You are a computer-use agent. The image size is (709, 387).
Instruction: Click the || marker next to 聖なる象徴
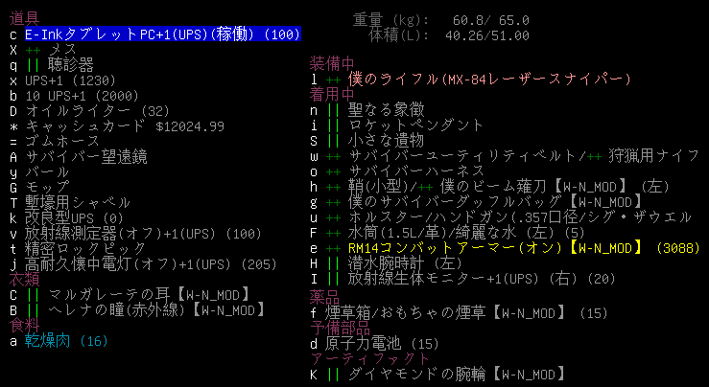point(334,110)
